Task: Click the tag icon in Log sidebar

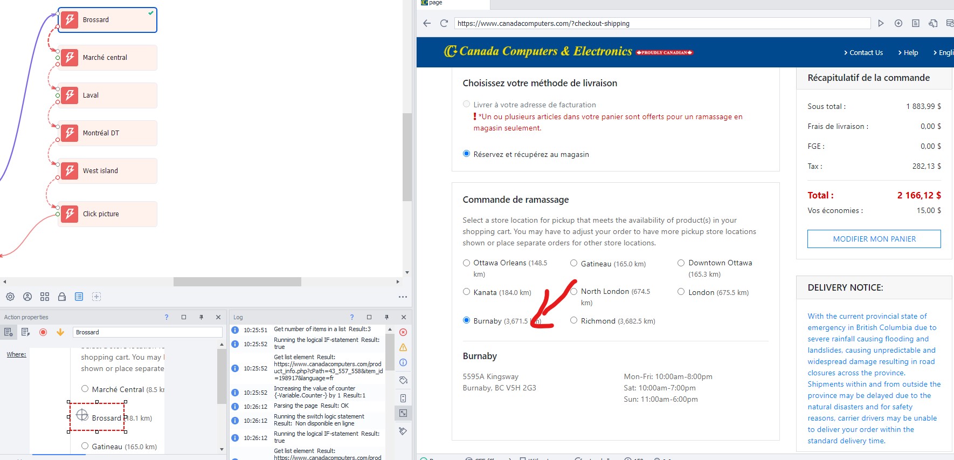Action: pos(403,380)
